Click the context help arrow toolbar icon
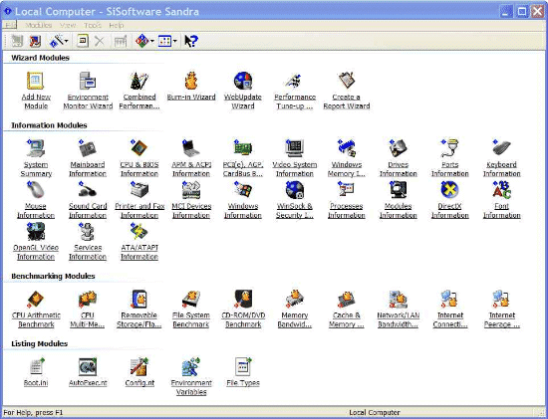548x419 pixels. [191, 41]
